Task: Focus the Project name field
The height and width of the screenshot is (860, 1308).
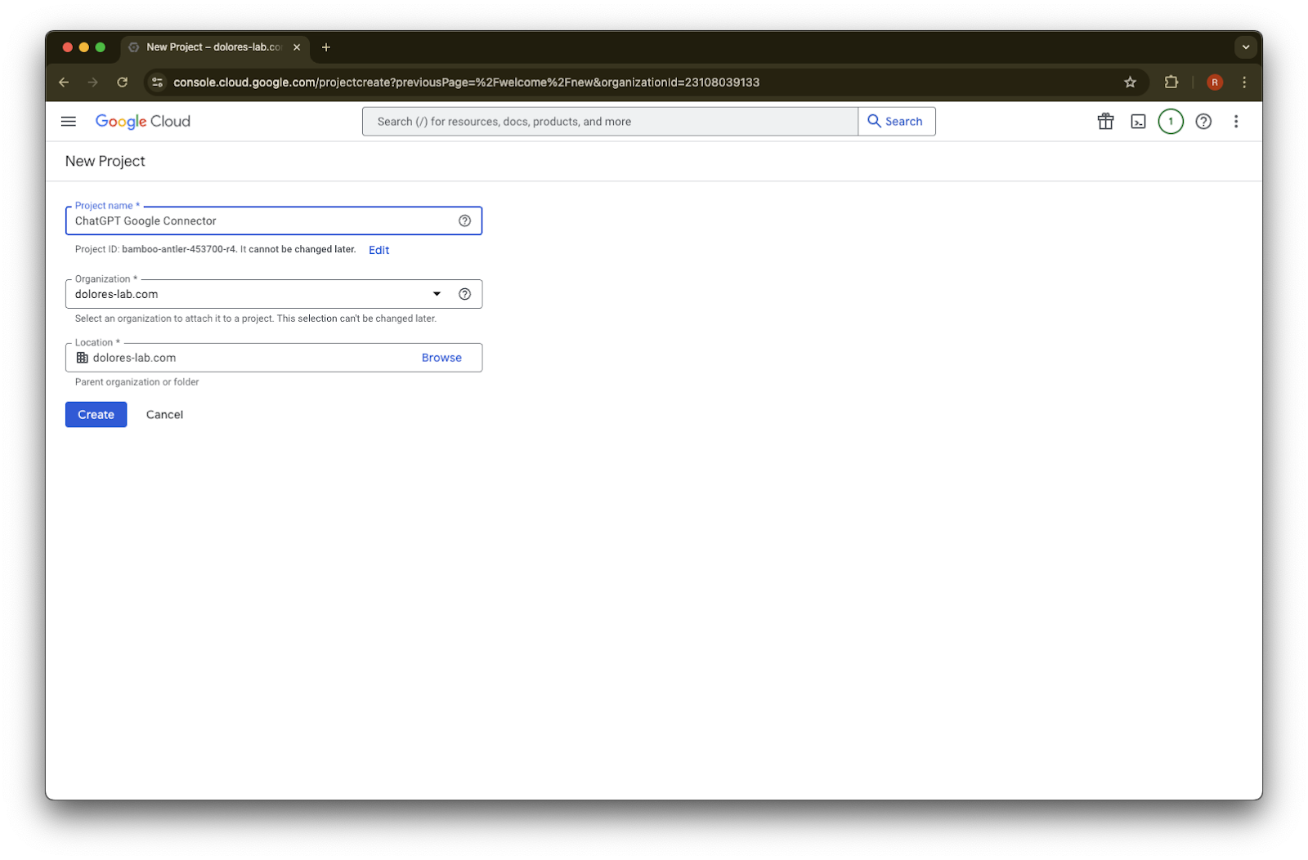Action: pos(274,221)
